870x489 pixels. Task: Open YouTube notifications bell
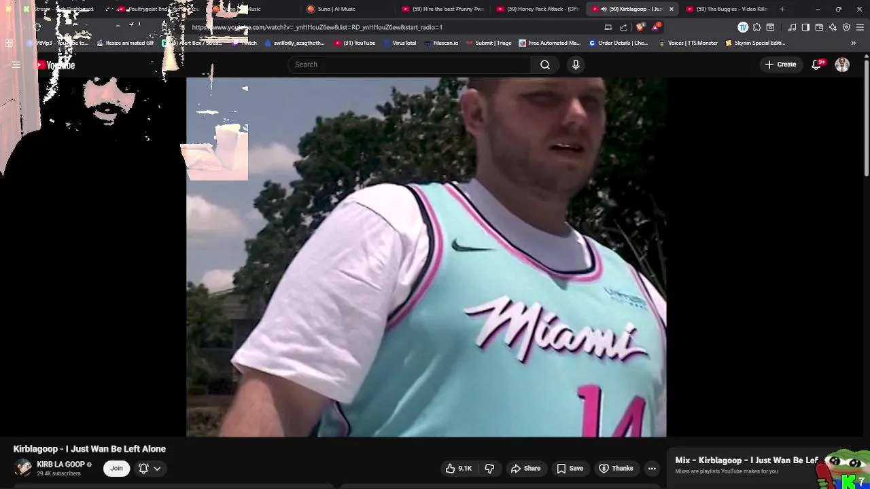coord(816,65)
